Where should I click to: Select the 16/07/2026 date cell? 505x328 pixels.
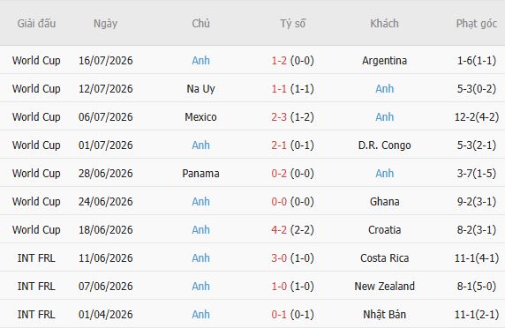coord(105,61)
